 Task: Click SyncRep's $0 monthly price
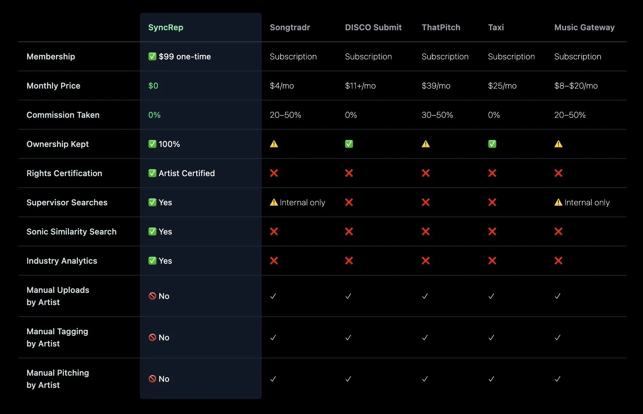click(153, 86)
